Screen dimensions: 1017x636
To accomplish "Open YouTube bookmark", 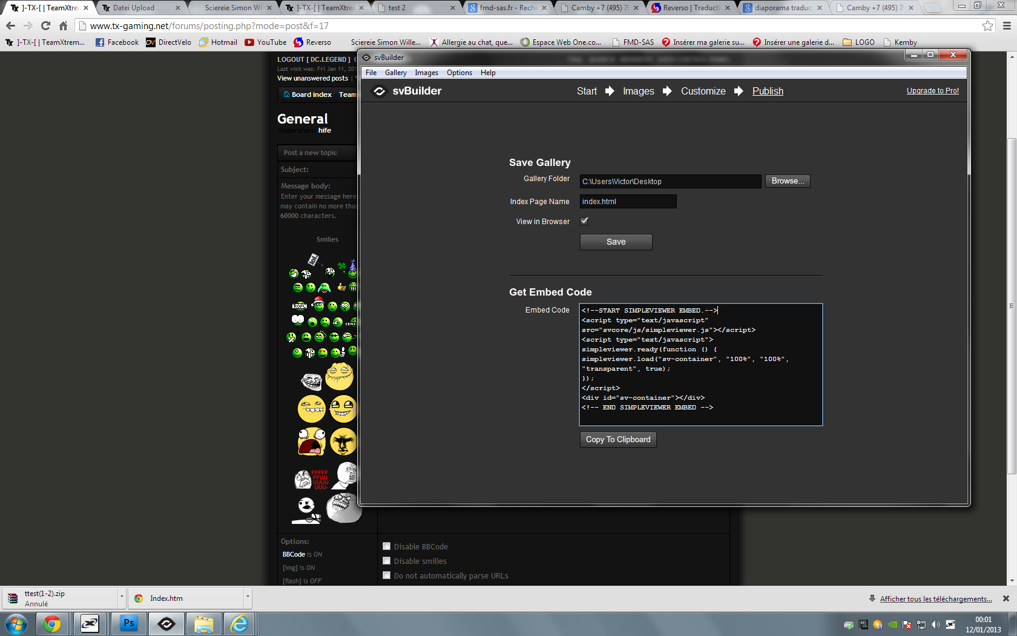I will click(x=266, y=42).
